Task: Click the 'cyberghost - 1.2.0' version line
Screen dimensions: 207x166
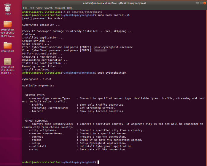Action: [x=36, y=79]
